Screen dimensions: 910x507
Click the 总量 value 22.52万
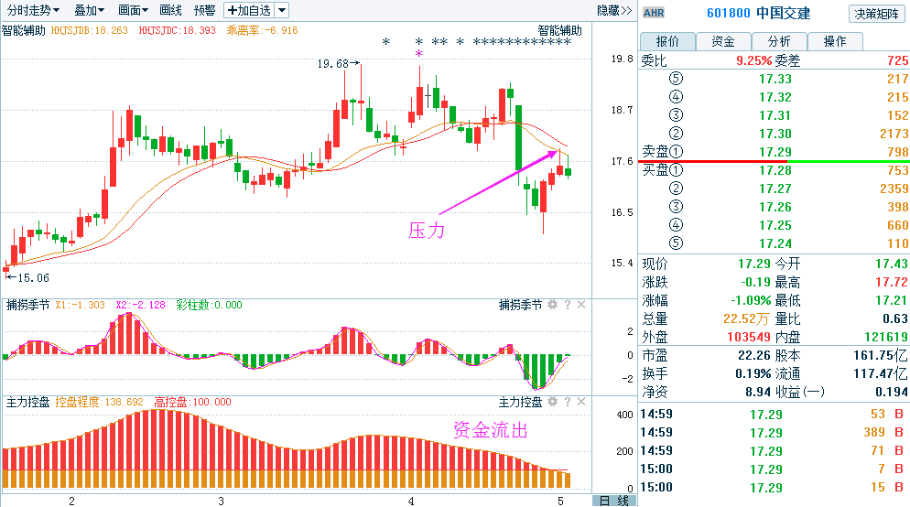click(746, 318)
